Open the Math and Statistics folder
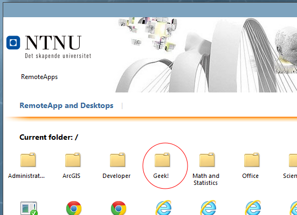 tap(207, 160)
